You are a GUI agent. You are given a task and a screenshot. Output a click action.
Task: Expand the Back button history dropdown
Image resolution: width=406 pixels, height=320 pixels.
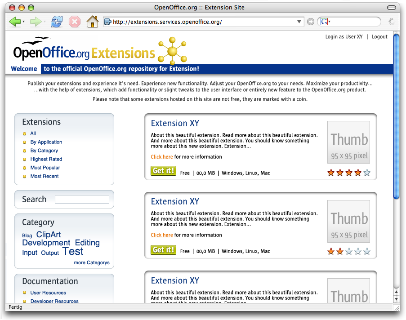pyautogui.click(x=23, y=22)
